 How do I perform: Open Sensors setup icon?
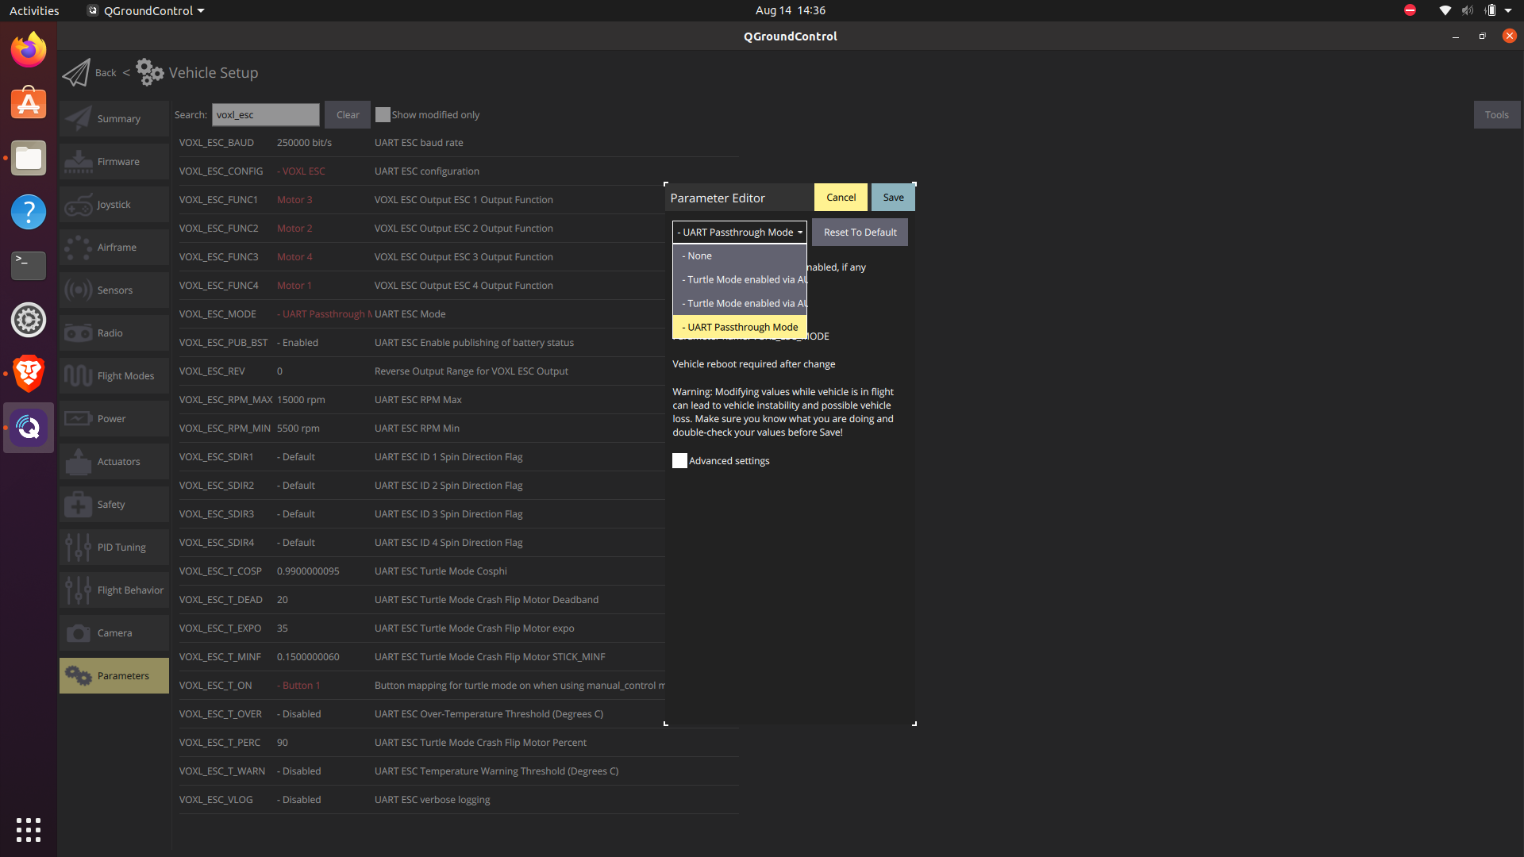tap(78, 290)
